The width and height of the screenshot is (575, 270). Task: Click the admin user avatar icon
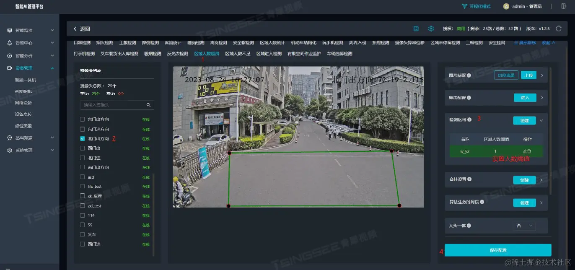point(506,6)
